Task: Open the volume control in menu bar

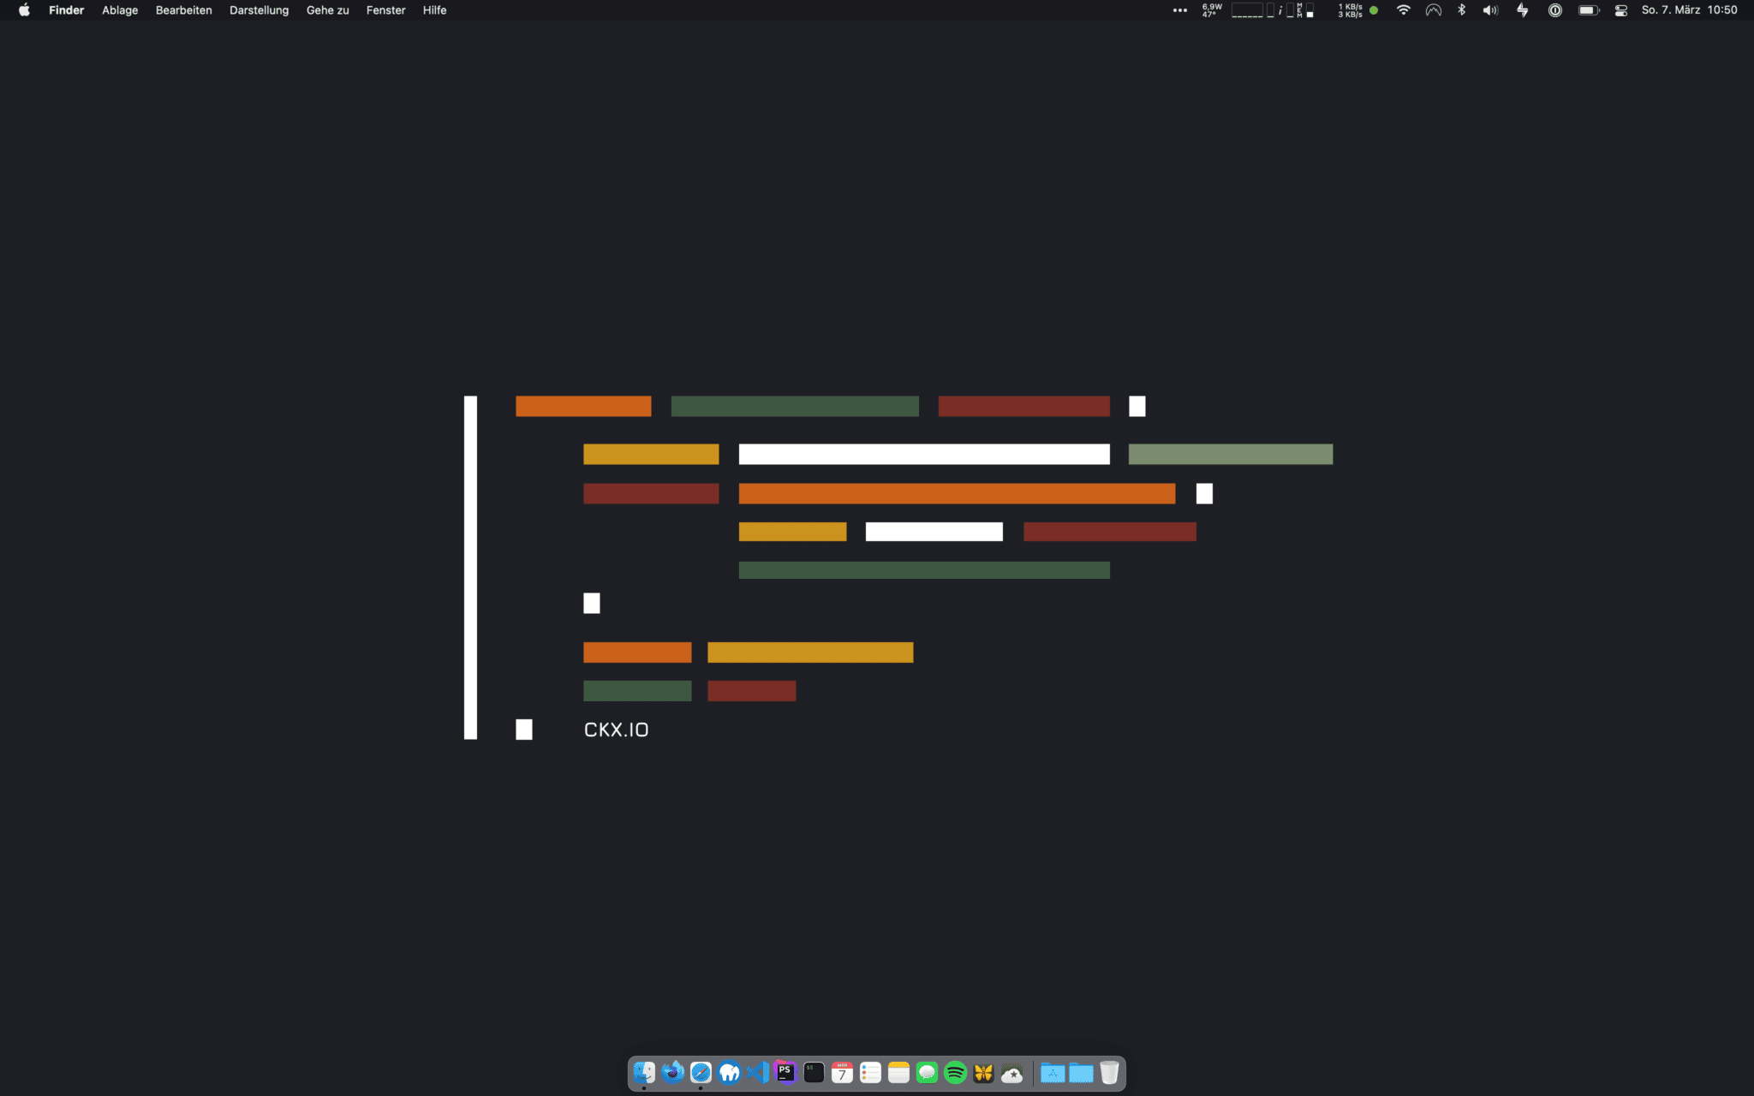Action: click(1491, 10)
